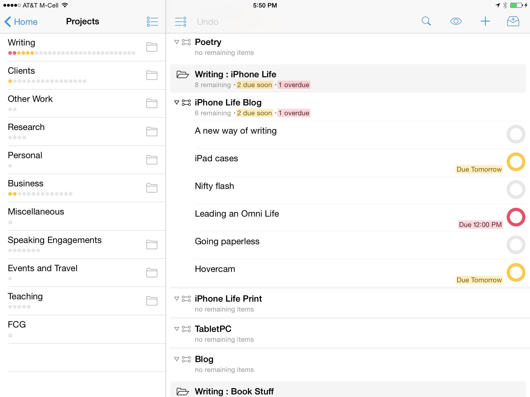The image size is (530, 397).
Task: Collapse the Blog project triangle
Action: click(177, 359)
